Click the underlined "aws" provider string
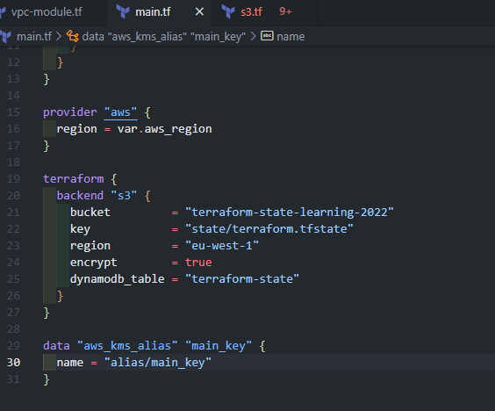This screenshot has width=495, height=411. [120, 112]
